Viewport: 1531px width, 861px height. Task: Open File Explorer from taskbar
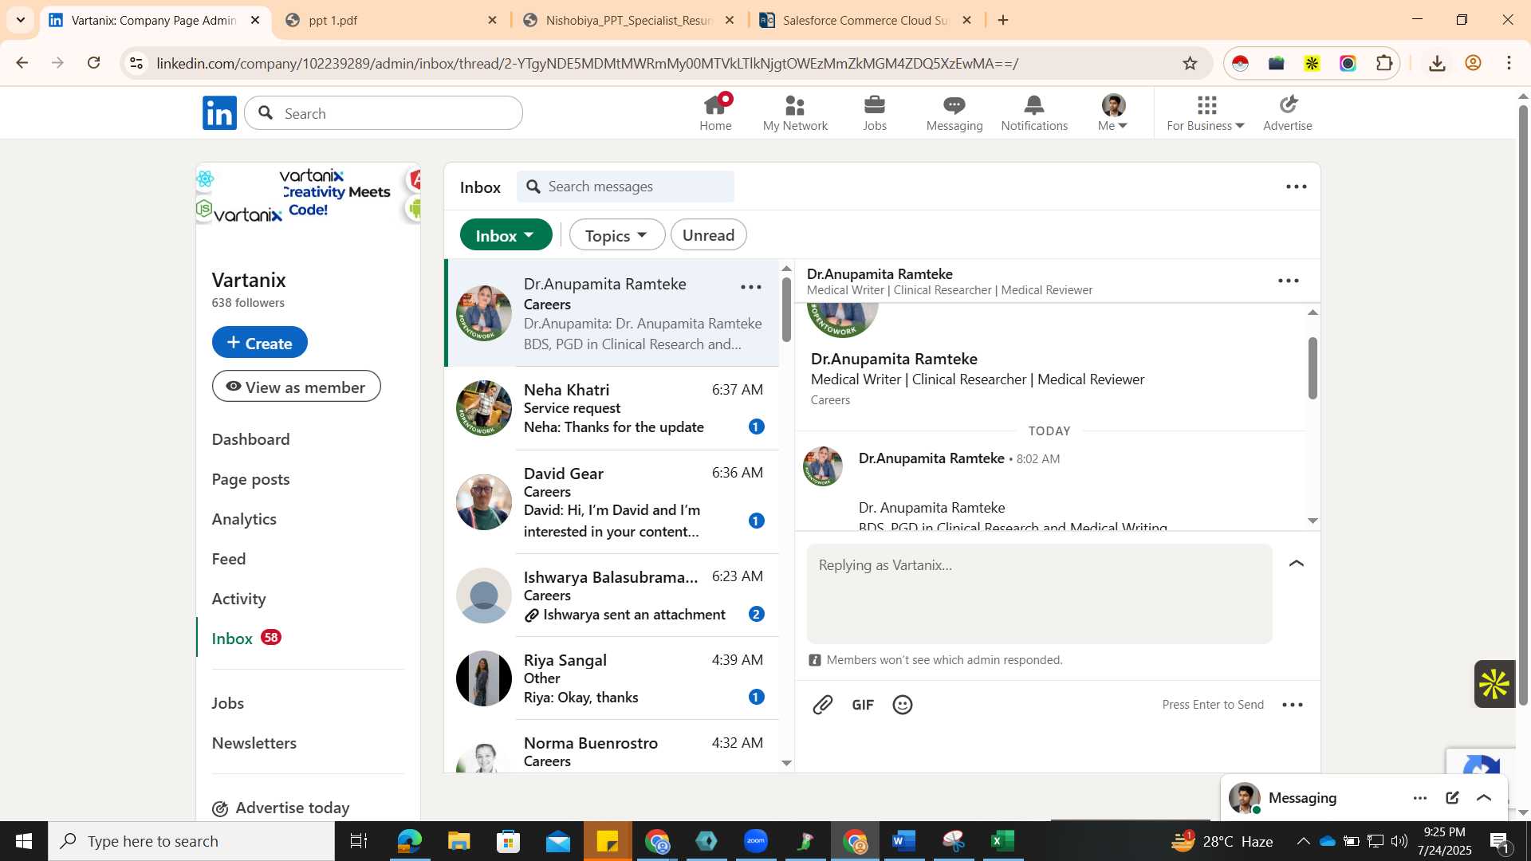pyautogui.click(x=459, y=841)
